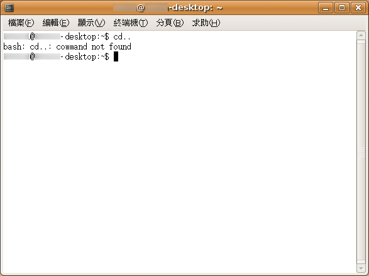Open the 分頁(B) menu
Viewport: 369px width, 276px height.
click(x=170, y=23)
